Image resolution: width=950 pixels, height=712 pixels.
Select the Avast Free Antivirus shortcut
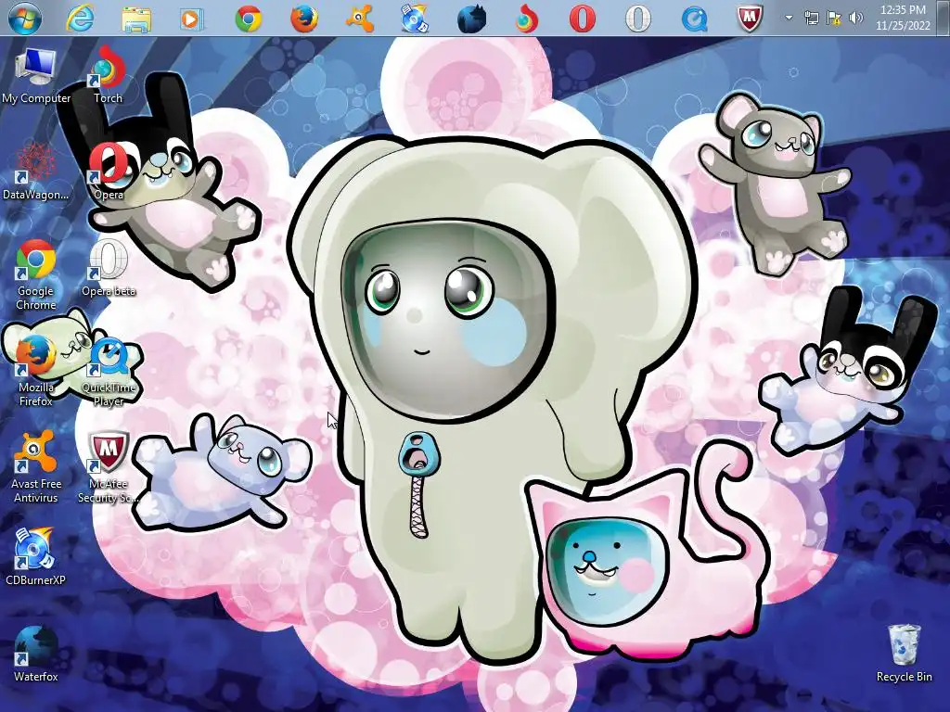point(36,467)
